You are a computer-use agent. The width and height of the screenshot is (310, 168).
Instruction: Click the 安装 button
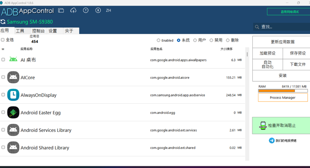click(281, 76)
